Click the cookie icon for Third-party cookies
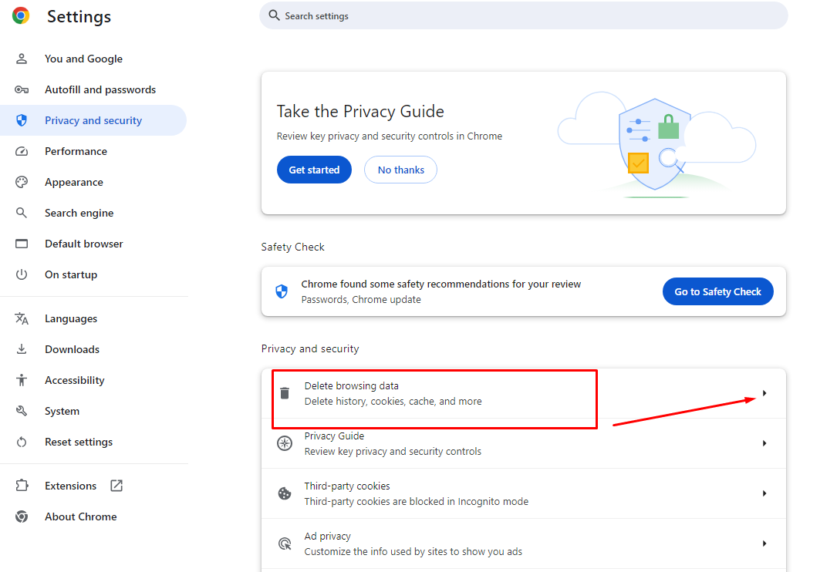837x572 pixels. [x=285, y=493]
